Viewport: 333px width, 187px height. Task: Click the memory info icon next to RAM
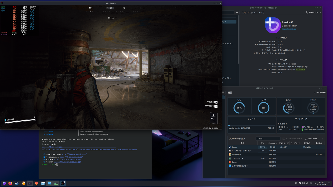coord(306,67)
